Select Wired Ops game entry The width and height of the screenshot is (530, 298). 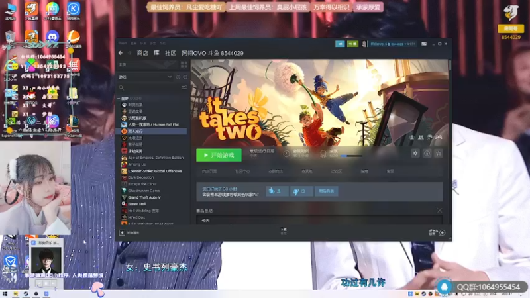pyautogui.click(x=136, y=217)
